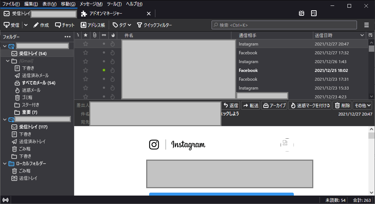Sort by junk flame column header

click(x=113, y=35)
